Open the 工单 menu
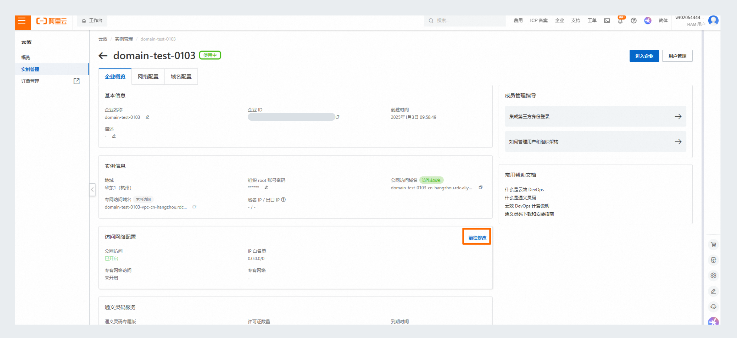 tap(592, 21)
